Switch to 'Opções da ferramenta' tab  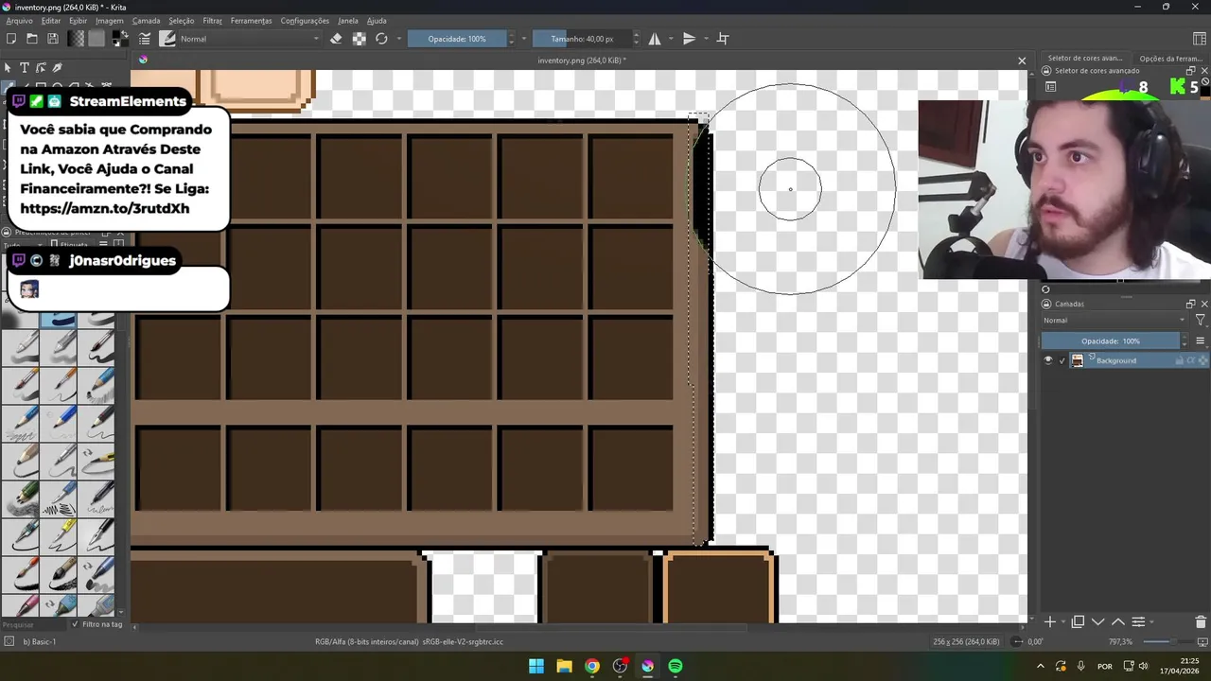[x=1170, y=59]
